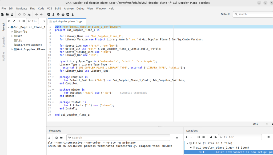Click the Redo arrow icon
The height and width of the screenshot is (155, 273).
tap(24, 14)
